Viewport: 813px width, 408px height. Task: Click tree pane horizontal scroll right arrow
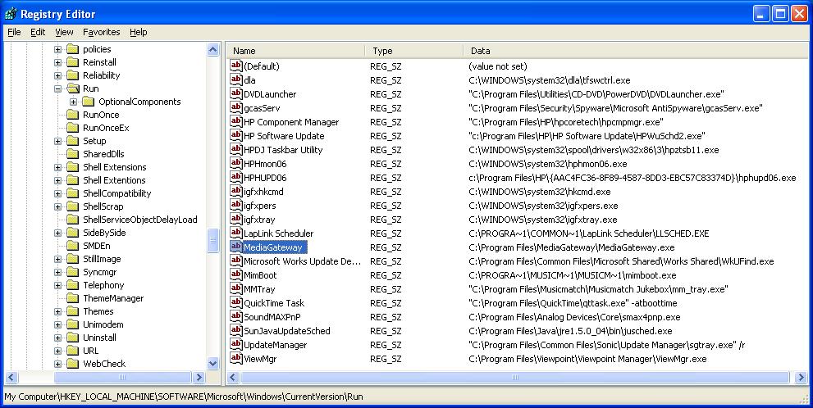[199, 378]
